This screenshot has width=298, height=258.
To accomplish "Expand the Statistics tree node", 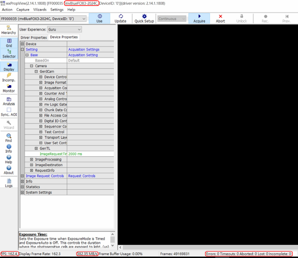I will tap(22, 187).
